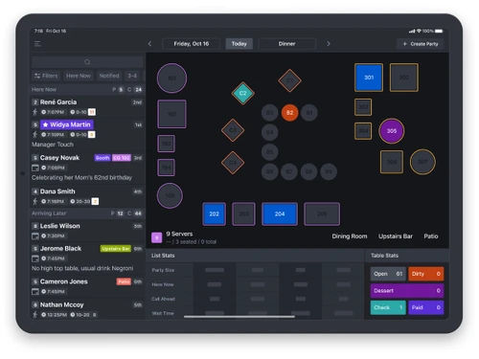Screen dimensions: 479x359
Task: Toggle the 3-4 party size filter
Action: [132, 76]
